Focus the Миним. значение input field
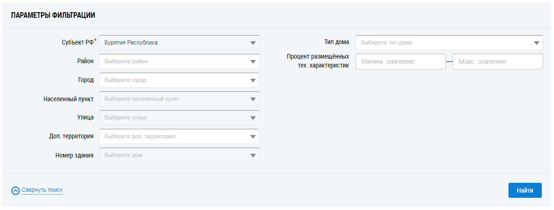This screenshot has height=210, width=554. tap(400, 61)
